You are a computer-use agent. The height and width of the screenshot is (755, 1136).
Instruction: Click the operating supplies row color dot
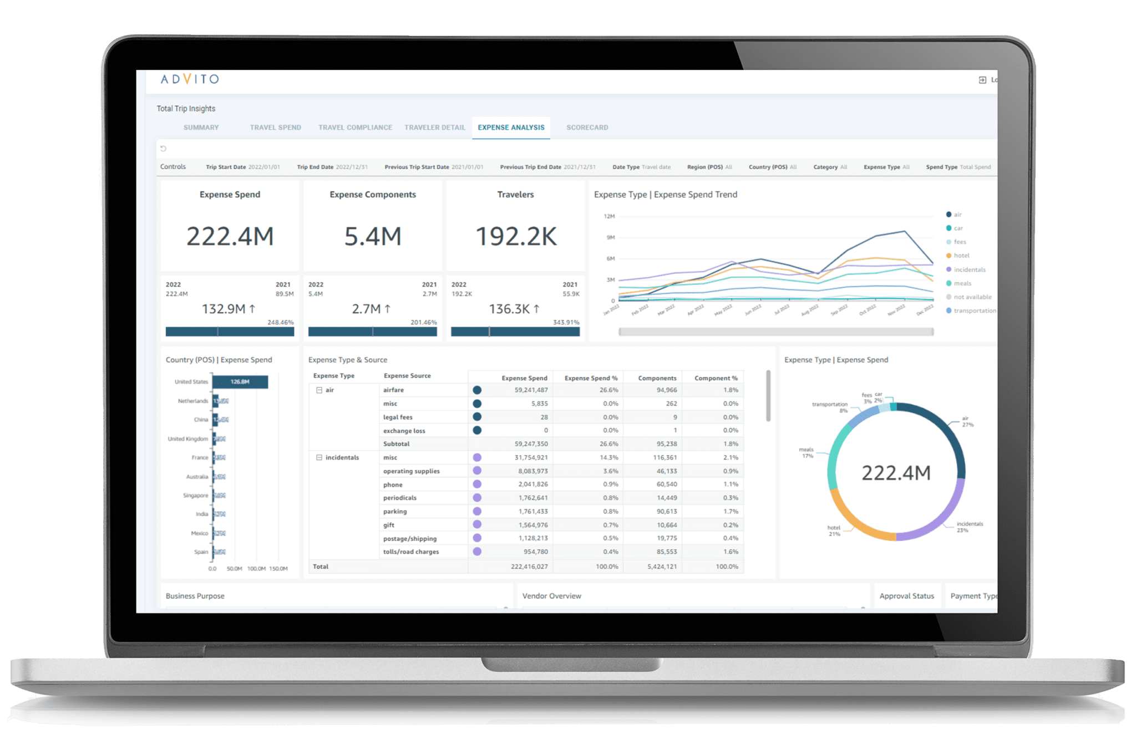point(476,471)
